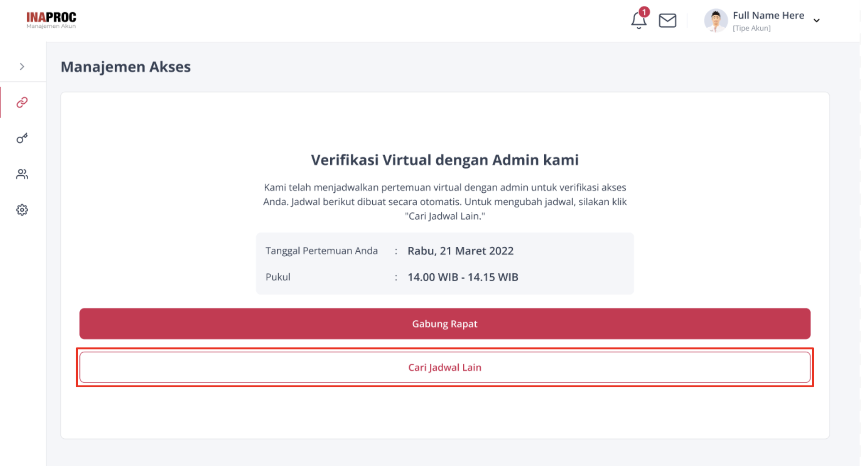This screenshot has width=861, height=466.
Task: Select the Manajemen Akses page heading
Action: pyautogui.click(x=125, y=67)
